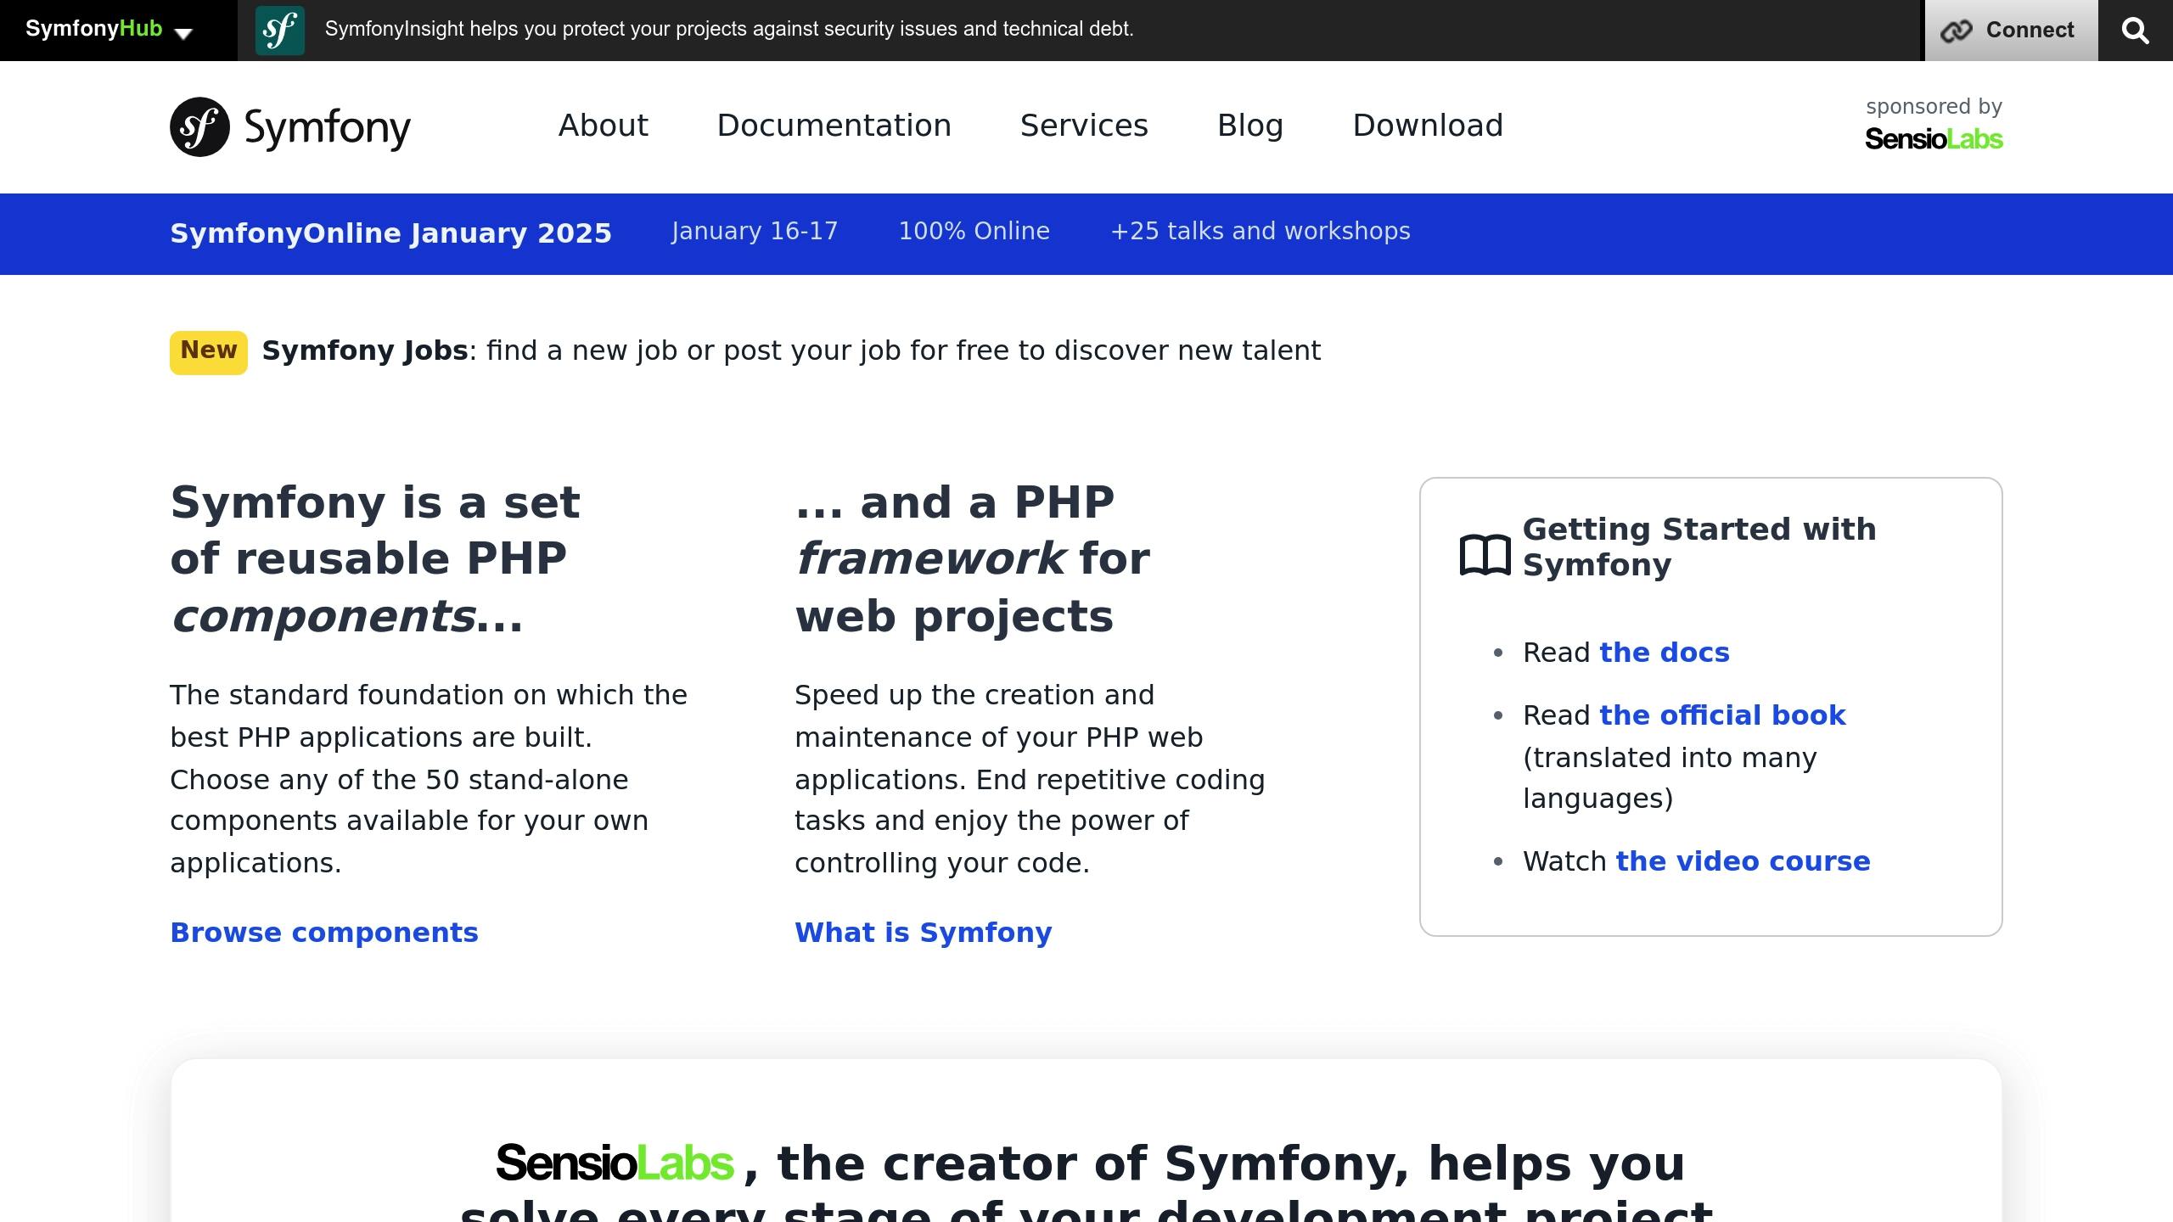Open the What is Symfony link
This screenshot has width=2173, height=1222.
(x=923, y=933)
